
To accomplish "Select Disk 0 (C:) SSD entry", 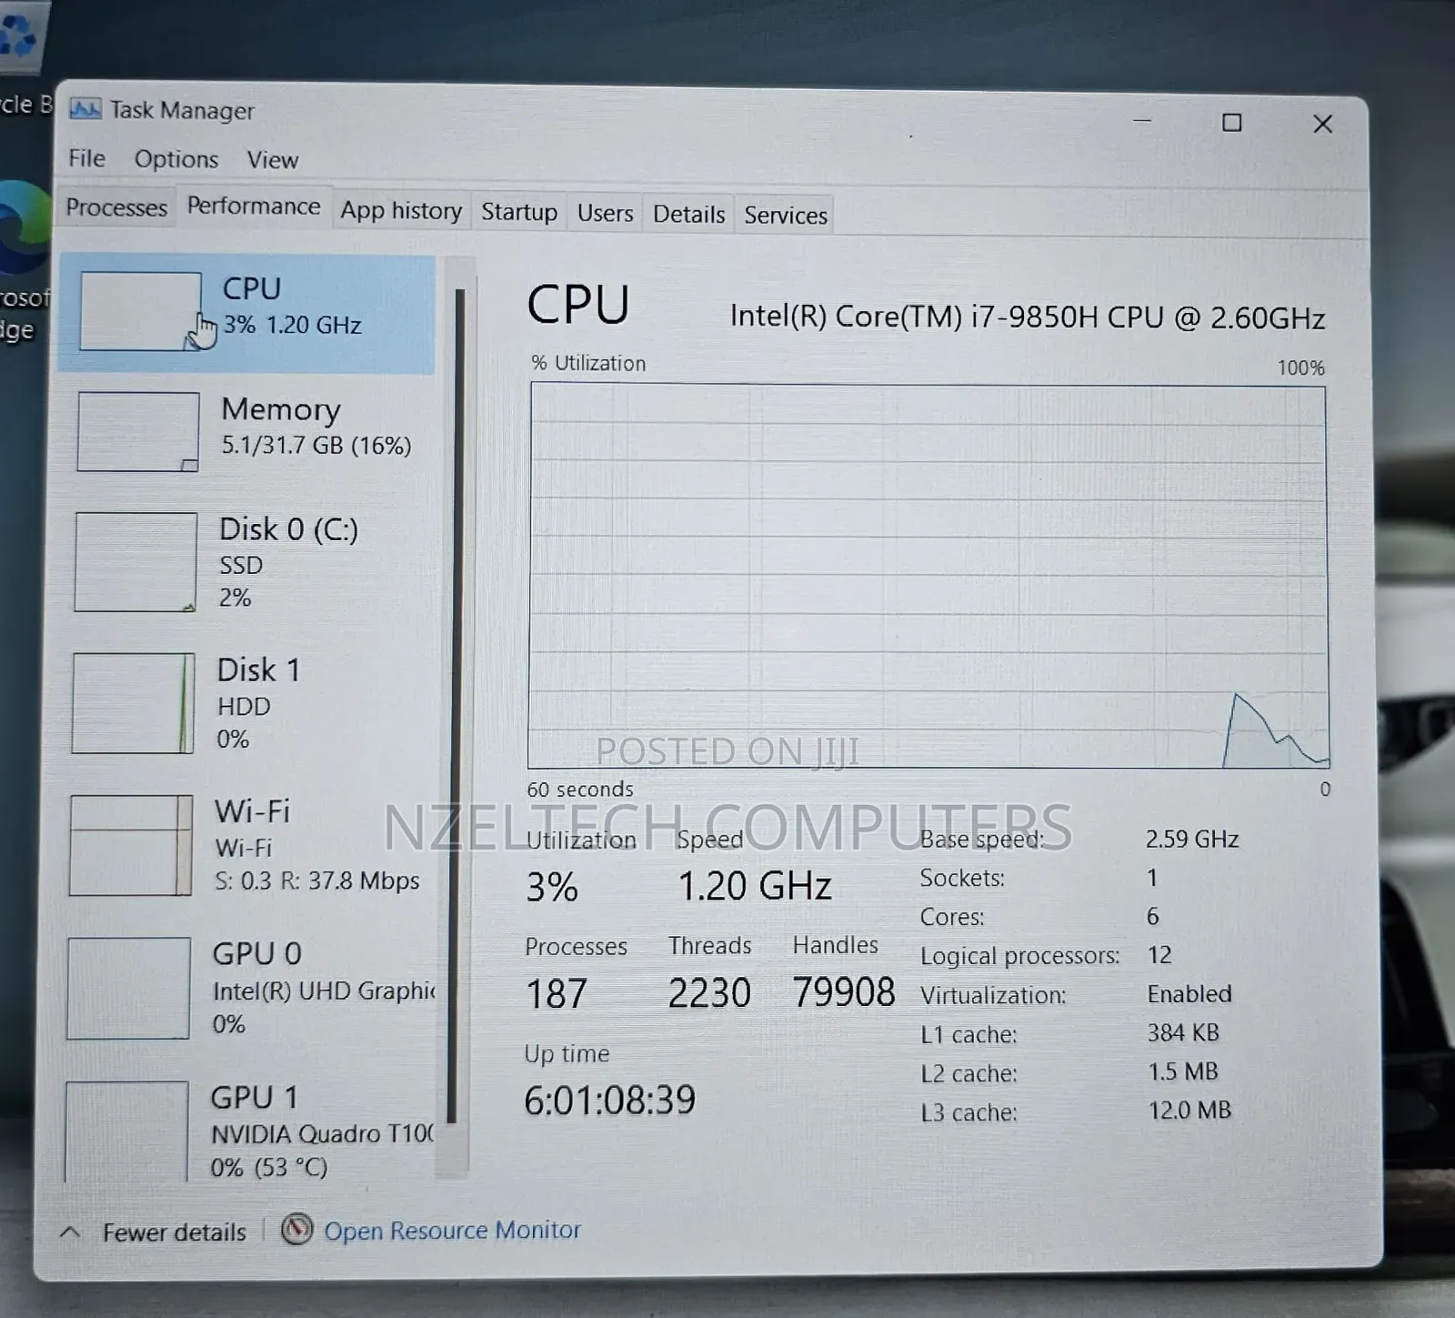I will coord(244,562).
